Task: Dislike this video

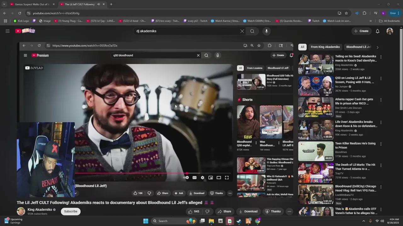Action: 207,211
